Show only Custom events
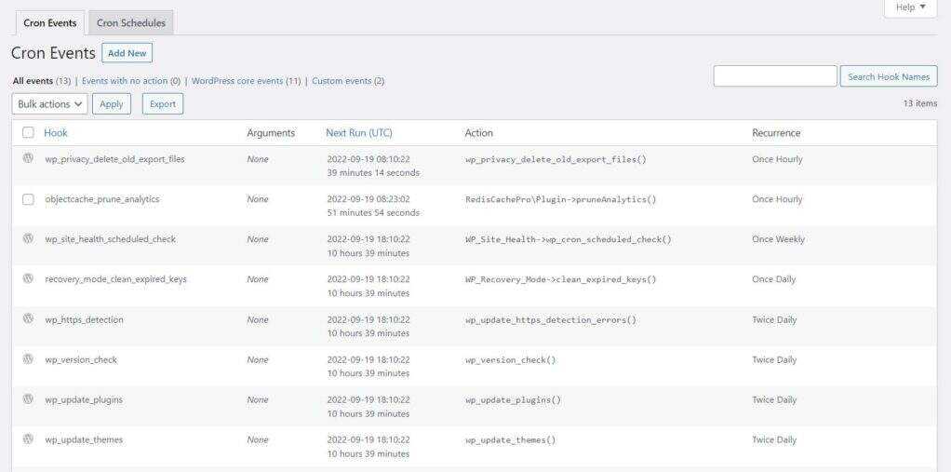 (341, 81)
